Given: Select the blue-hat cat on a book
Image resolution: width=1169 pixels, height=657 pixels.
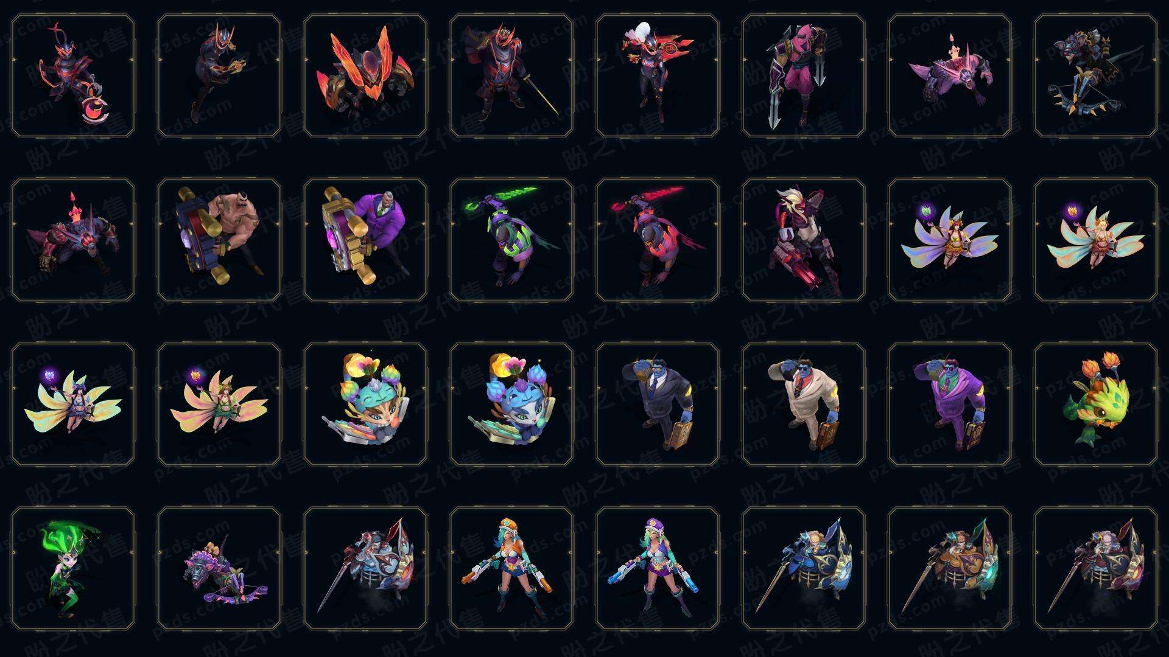Looking at the screenshot, I should [511, 404].
